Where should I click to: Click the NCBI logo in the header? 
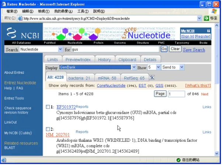[x=23, y=33]
